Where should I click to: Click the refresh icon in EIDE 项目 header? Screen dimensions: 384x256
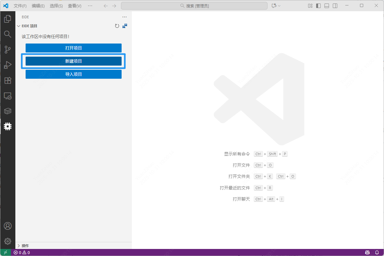click(x=117, y=26)
